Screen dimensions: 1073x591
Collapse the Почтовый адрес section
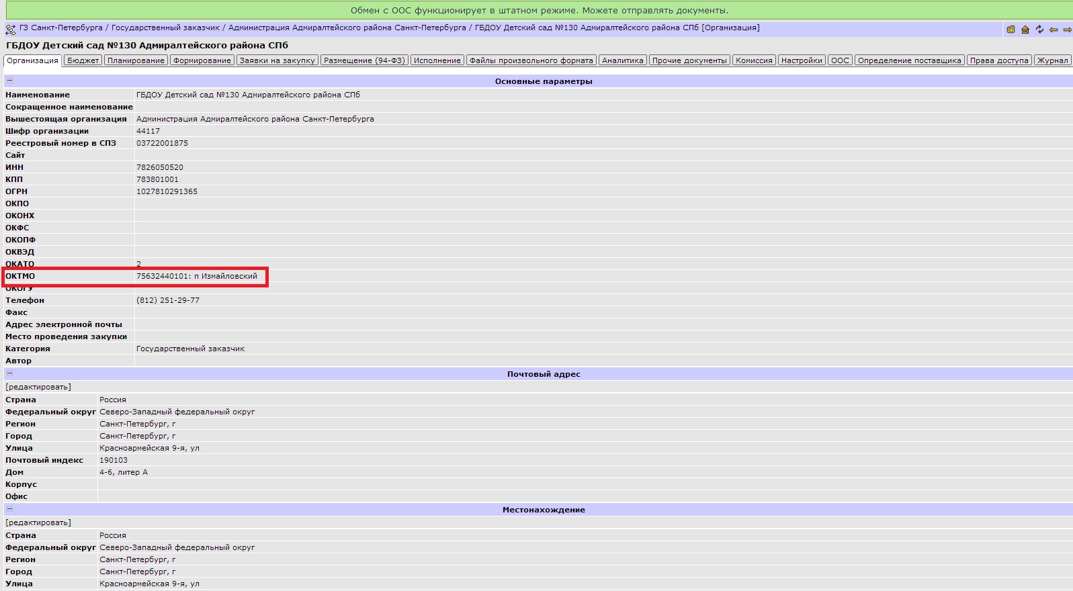(x=9, y=373)
